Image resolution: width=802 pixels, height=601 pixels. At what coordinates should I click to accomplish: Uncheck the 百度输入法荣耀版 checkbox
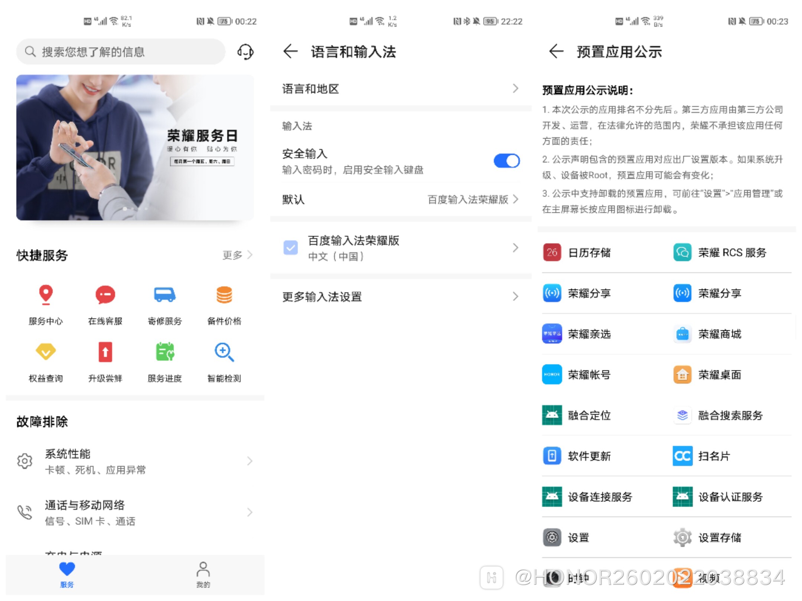click(x=290, y=248)
